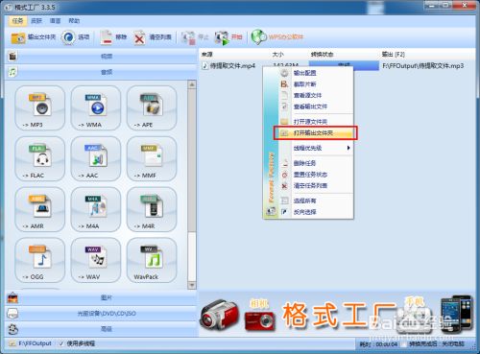The height and width of the screenshot is (354, 480).
Task: Click the Picture (图片) panel icon
Action: coord(12,297)
